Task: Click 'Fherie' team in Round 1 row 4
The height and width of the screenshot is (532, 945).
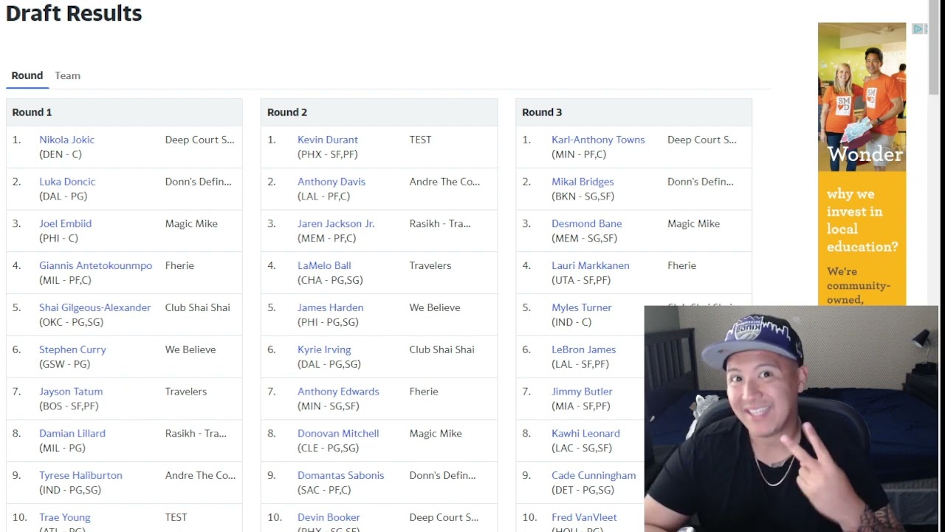Action: (x=179, y=266)
